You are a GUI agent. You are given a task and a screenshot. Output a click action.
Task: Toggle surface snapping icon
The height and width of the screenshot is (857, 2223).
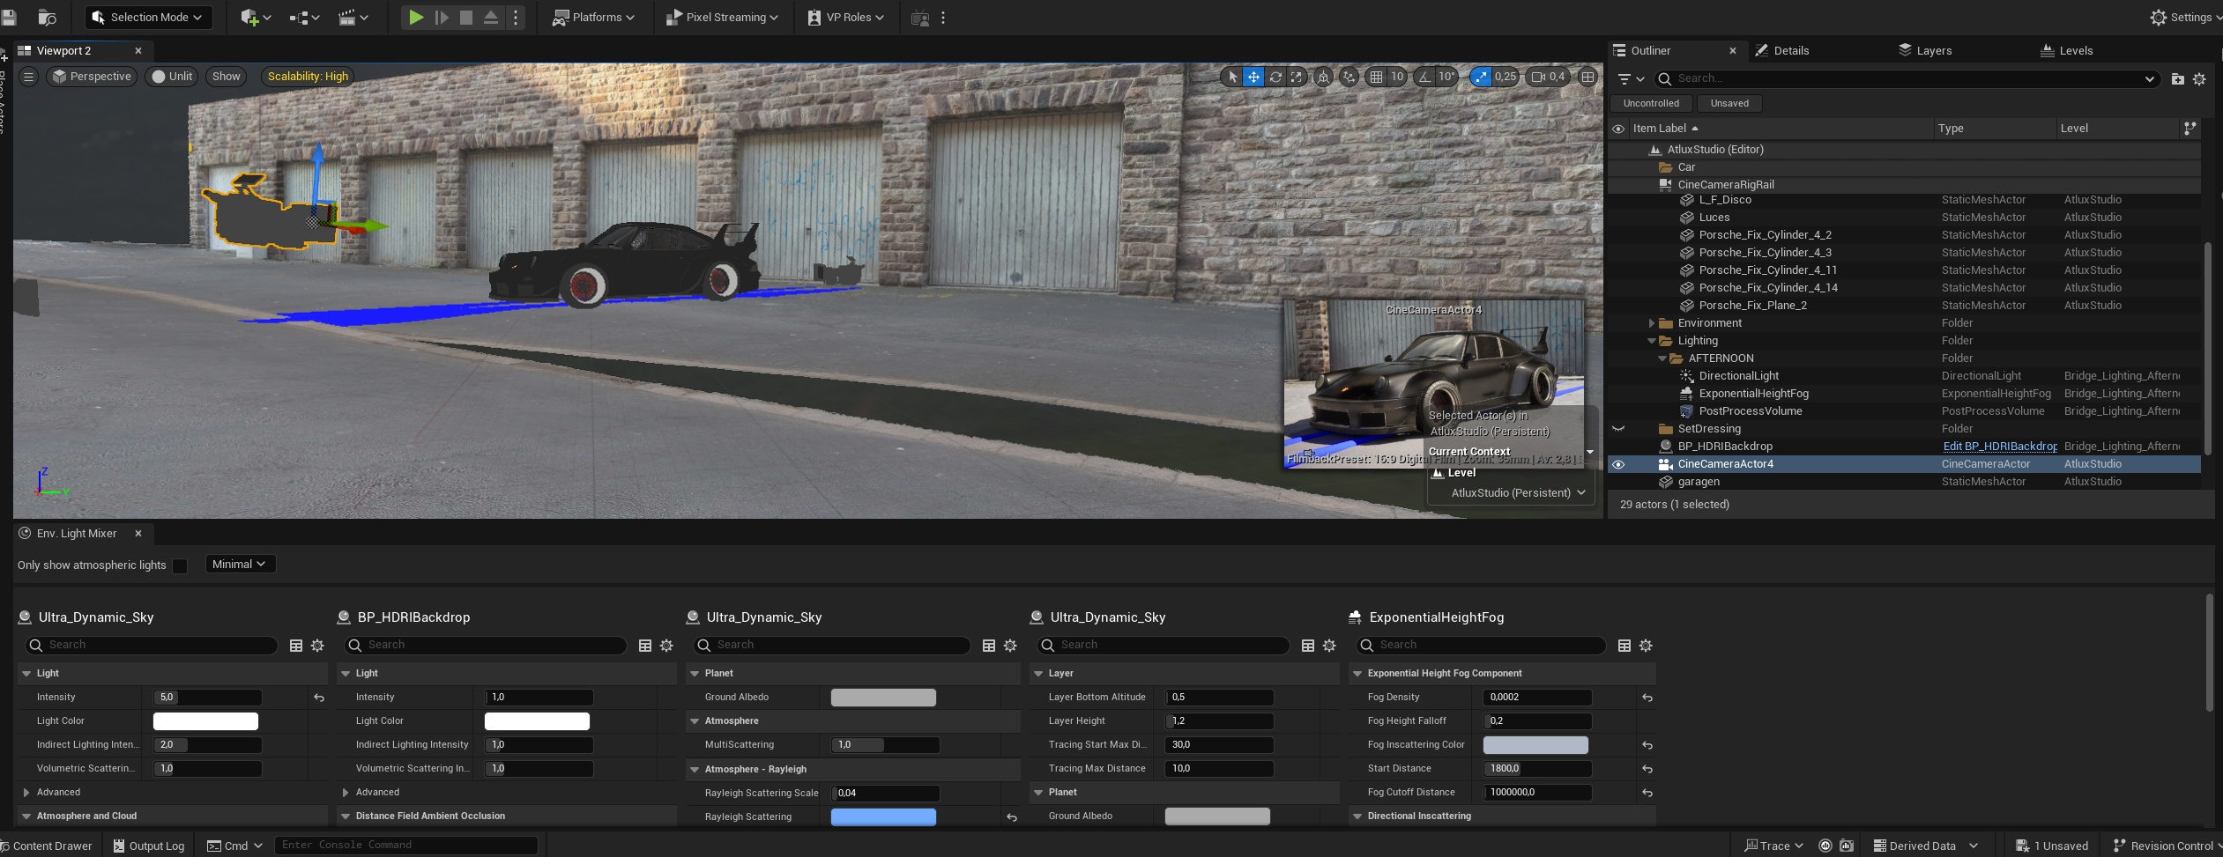[x=1349, y=77]
